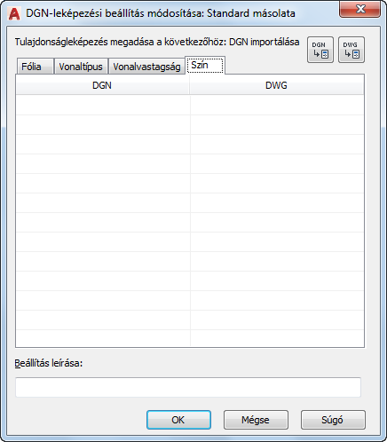
Task: Click the DGN properties import icon button
Action: coord(320,50)
